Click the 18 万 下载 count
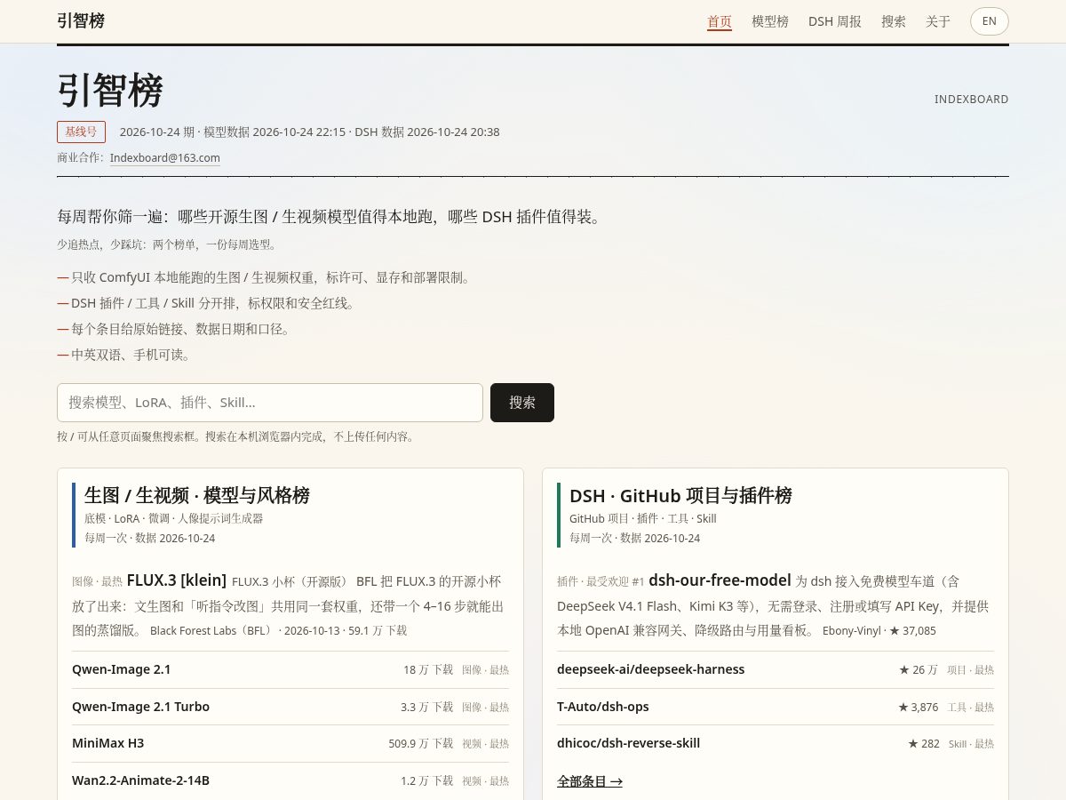This screenshot has width=1066, height=800. [428, 669]
